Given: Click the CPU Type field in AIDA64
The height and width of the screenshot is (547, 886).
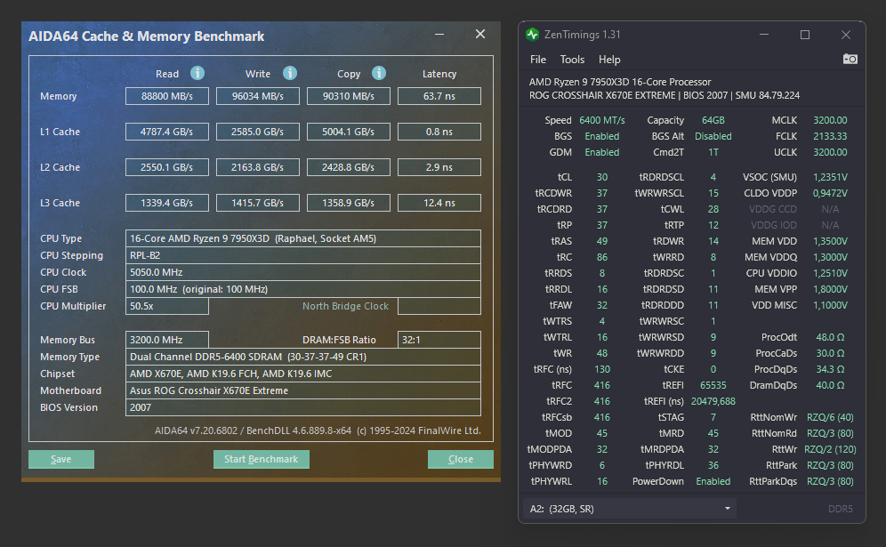Looking at the screenshot, I should tap(302, 238).
